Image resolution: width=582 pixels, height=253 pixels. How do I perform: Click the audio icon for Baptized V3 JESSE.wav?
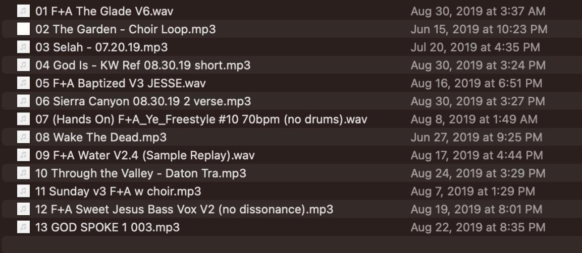click(23, 83)
